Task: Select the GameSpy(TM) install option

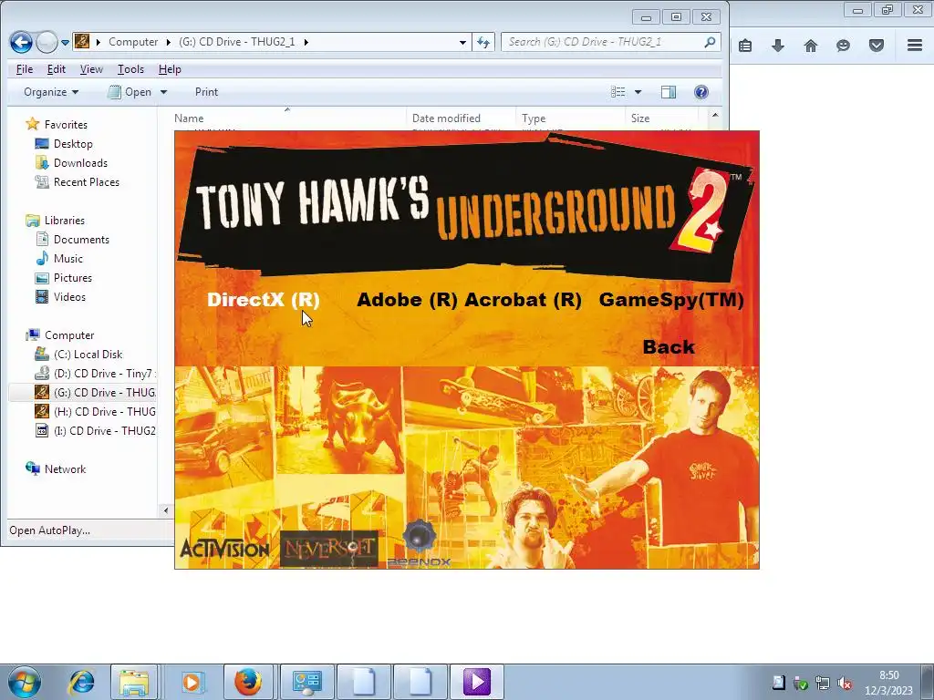Action: tap(671, 299)
